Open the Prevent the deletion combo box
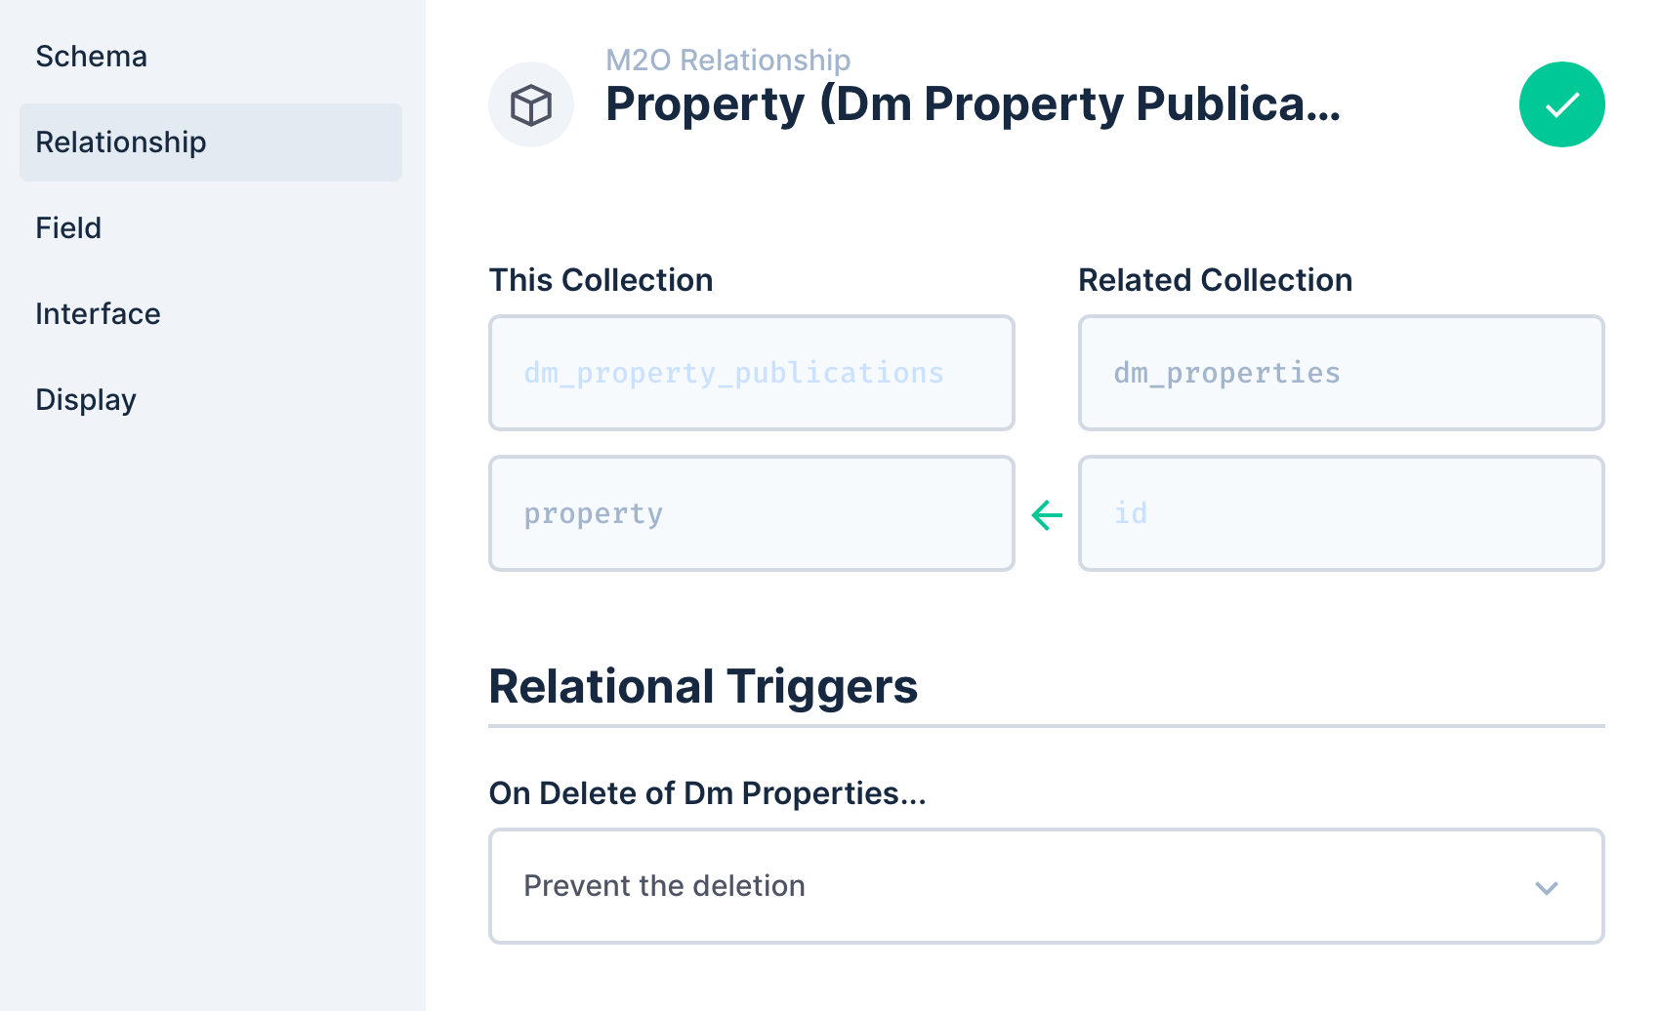1660x1011 pixels. [x=1045, y=887]
